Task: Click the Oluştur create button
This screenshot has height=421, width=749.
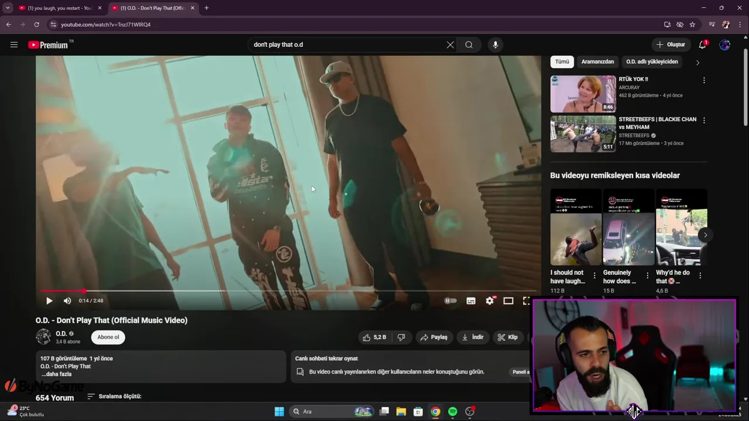Action: click(670, 44)
